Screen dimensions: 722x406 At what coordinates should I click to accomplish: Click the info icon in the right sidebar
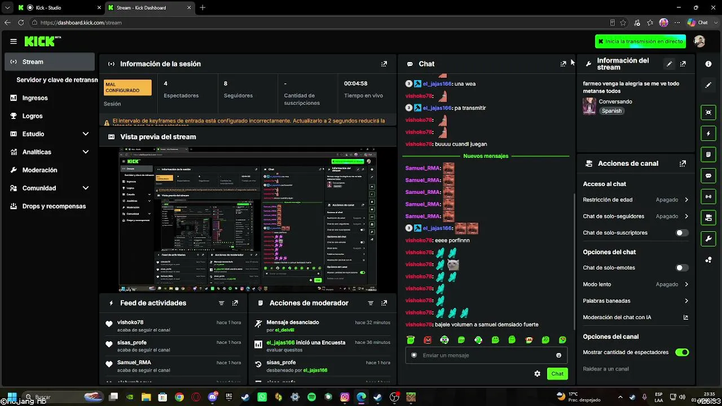(708, 64)
